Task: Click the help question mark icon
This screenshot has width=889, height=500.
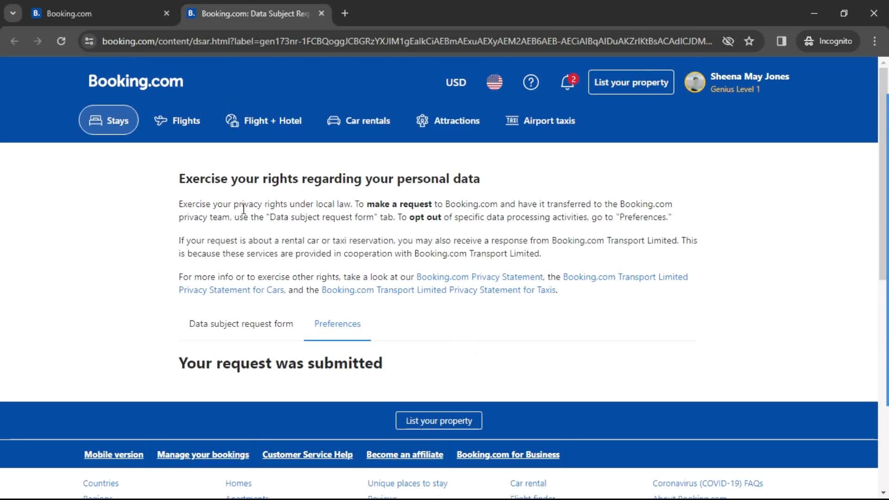Action: (530, 82)
